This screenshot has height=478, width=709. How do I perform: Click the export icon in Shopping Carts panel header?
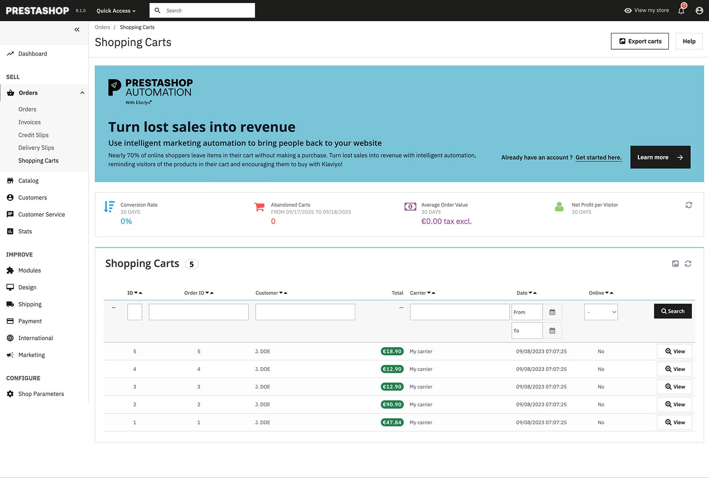[675, 264]
